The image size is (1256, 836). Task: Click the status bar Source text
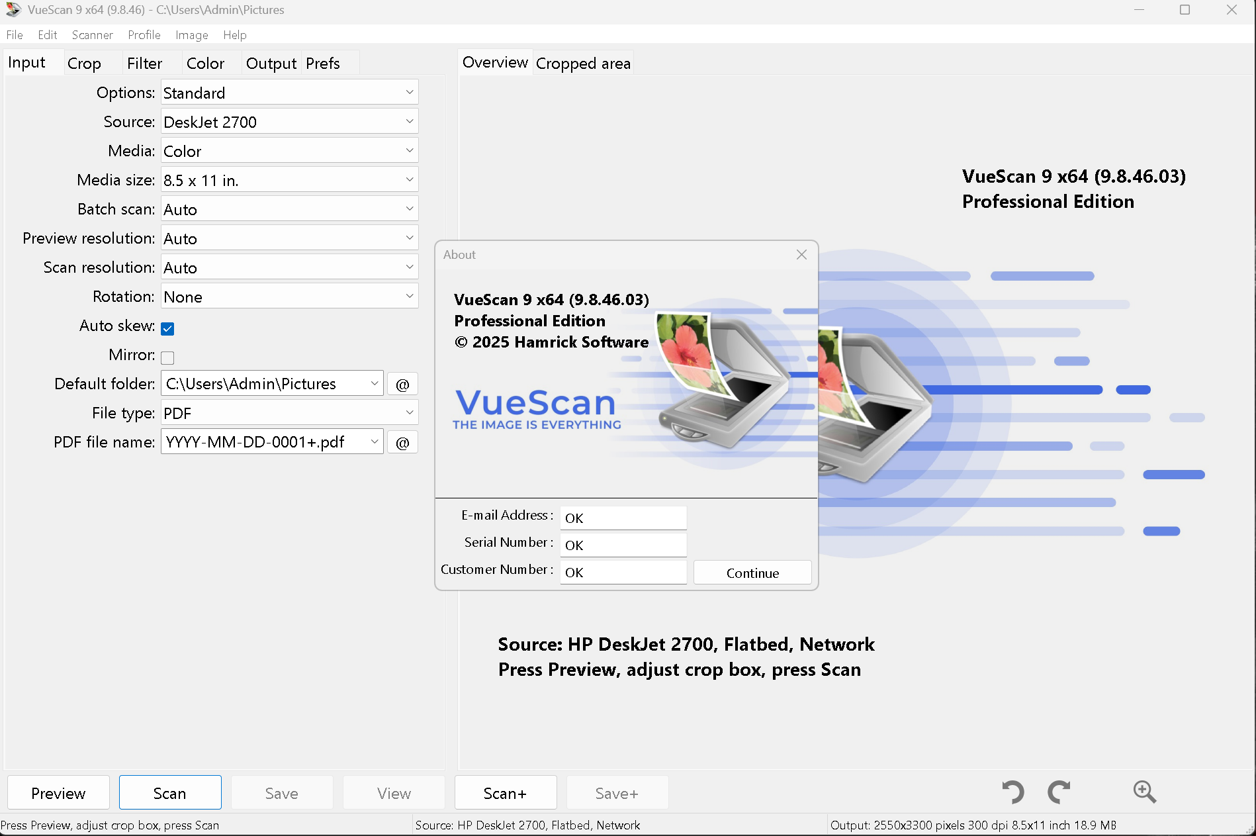[x=527, y=825]
